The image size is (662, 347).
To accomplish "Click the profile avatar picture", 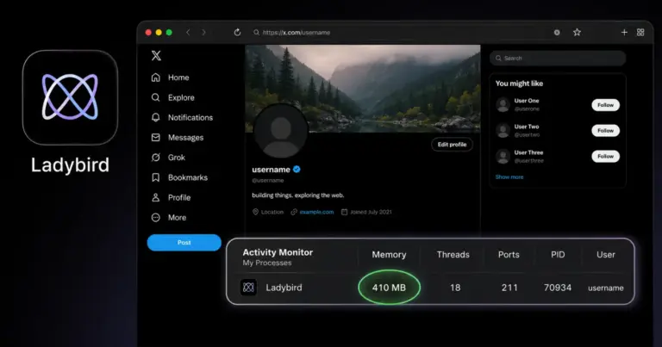I will 281,132.
